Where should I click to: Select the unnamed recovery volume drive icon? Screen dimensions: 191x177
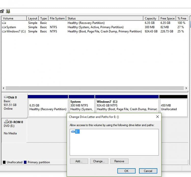coord(4,23)
